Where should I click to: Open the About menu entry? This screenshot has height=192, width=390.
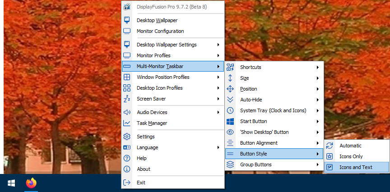tap(144, 169)
